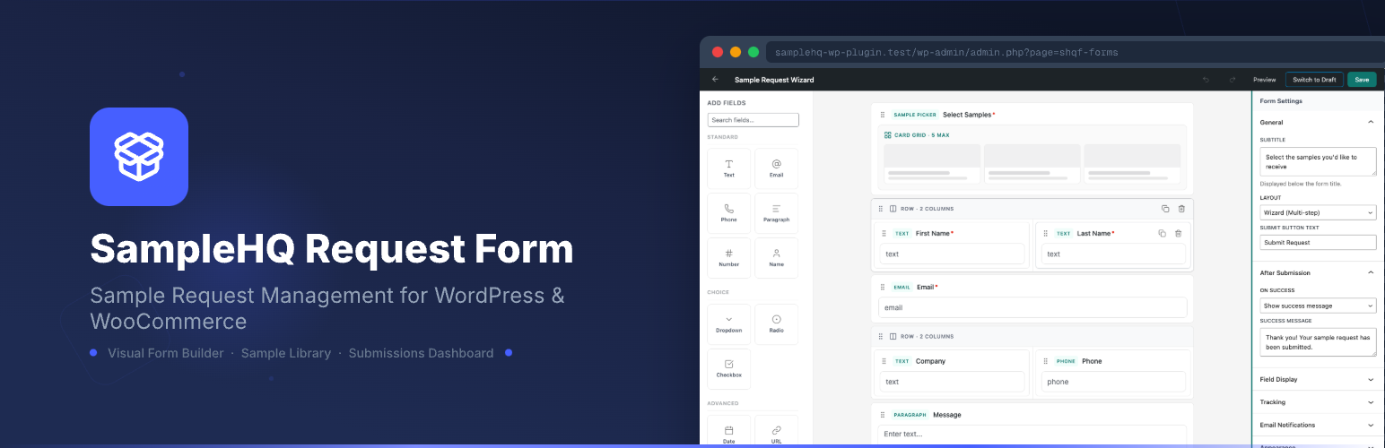Click the Card Grid icon in Sample Picker
Viewport: 1385px width, 448px height.
point(887,135)
